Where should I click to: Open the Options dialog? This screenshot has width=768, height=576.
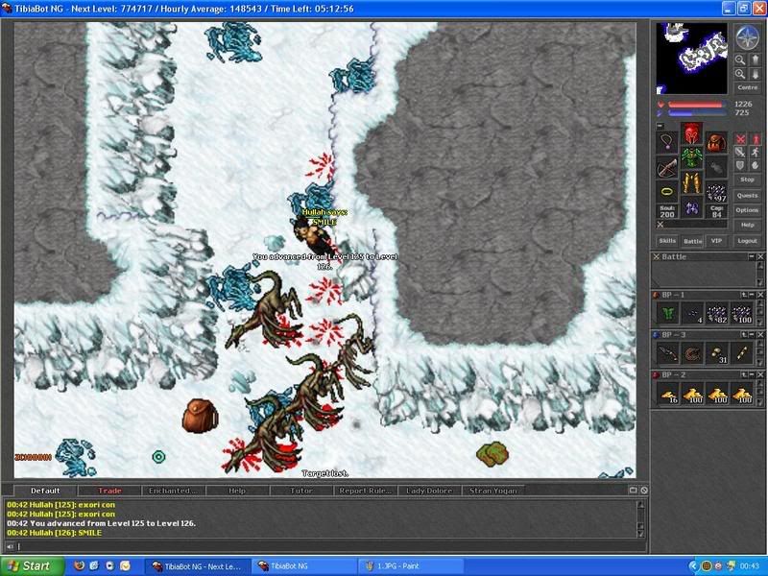pyautogui.click(x=748, y=209)
